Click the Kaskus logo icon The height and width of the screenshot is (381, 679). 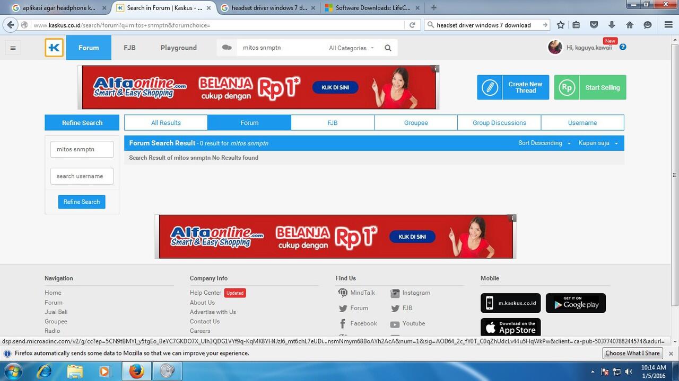pos(54,48)
